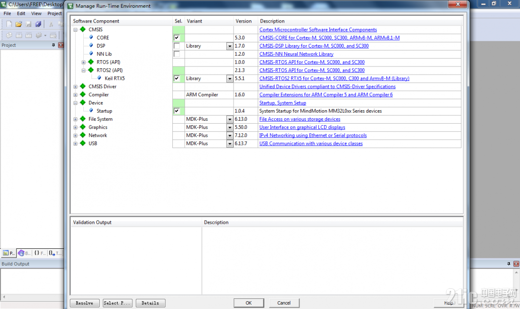520x309 pixels.
Task: Click the Build Output scroll up arrow
Action: (x=516, y=272)
